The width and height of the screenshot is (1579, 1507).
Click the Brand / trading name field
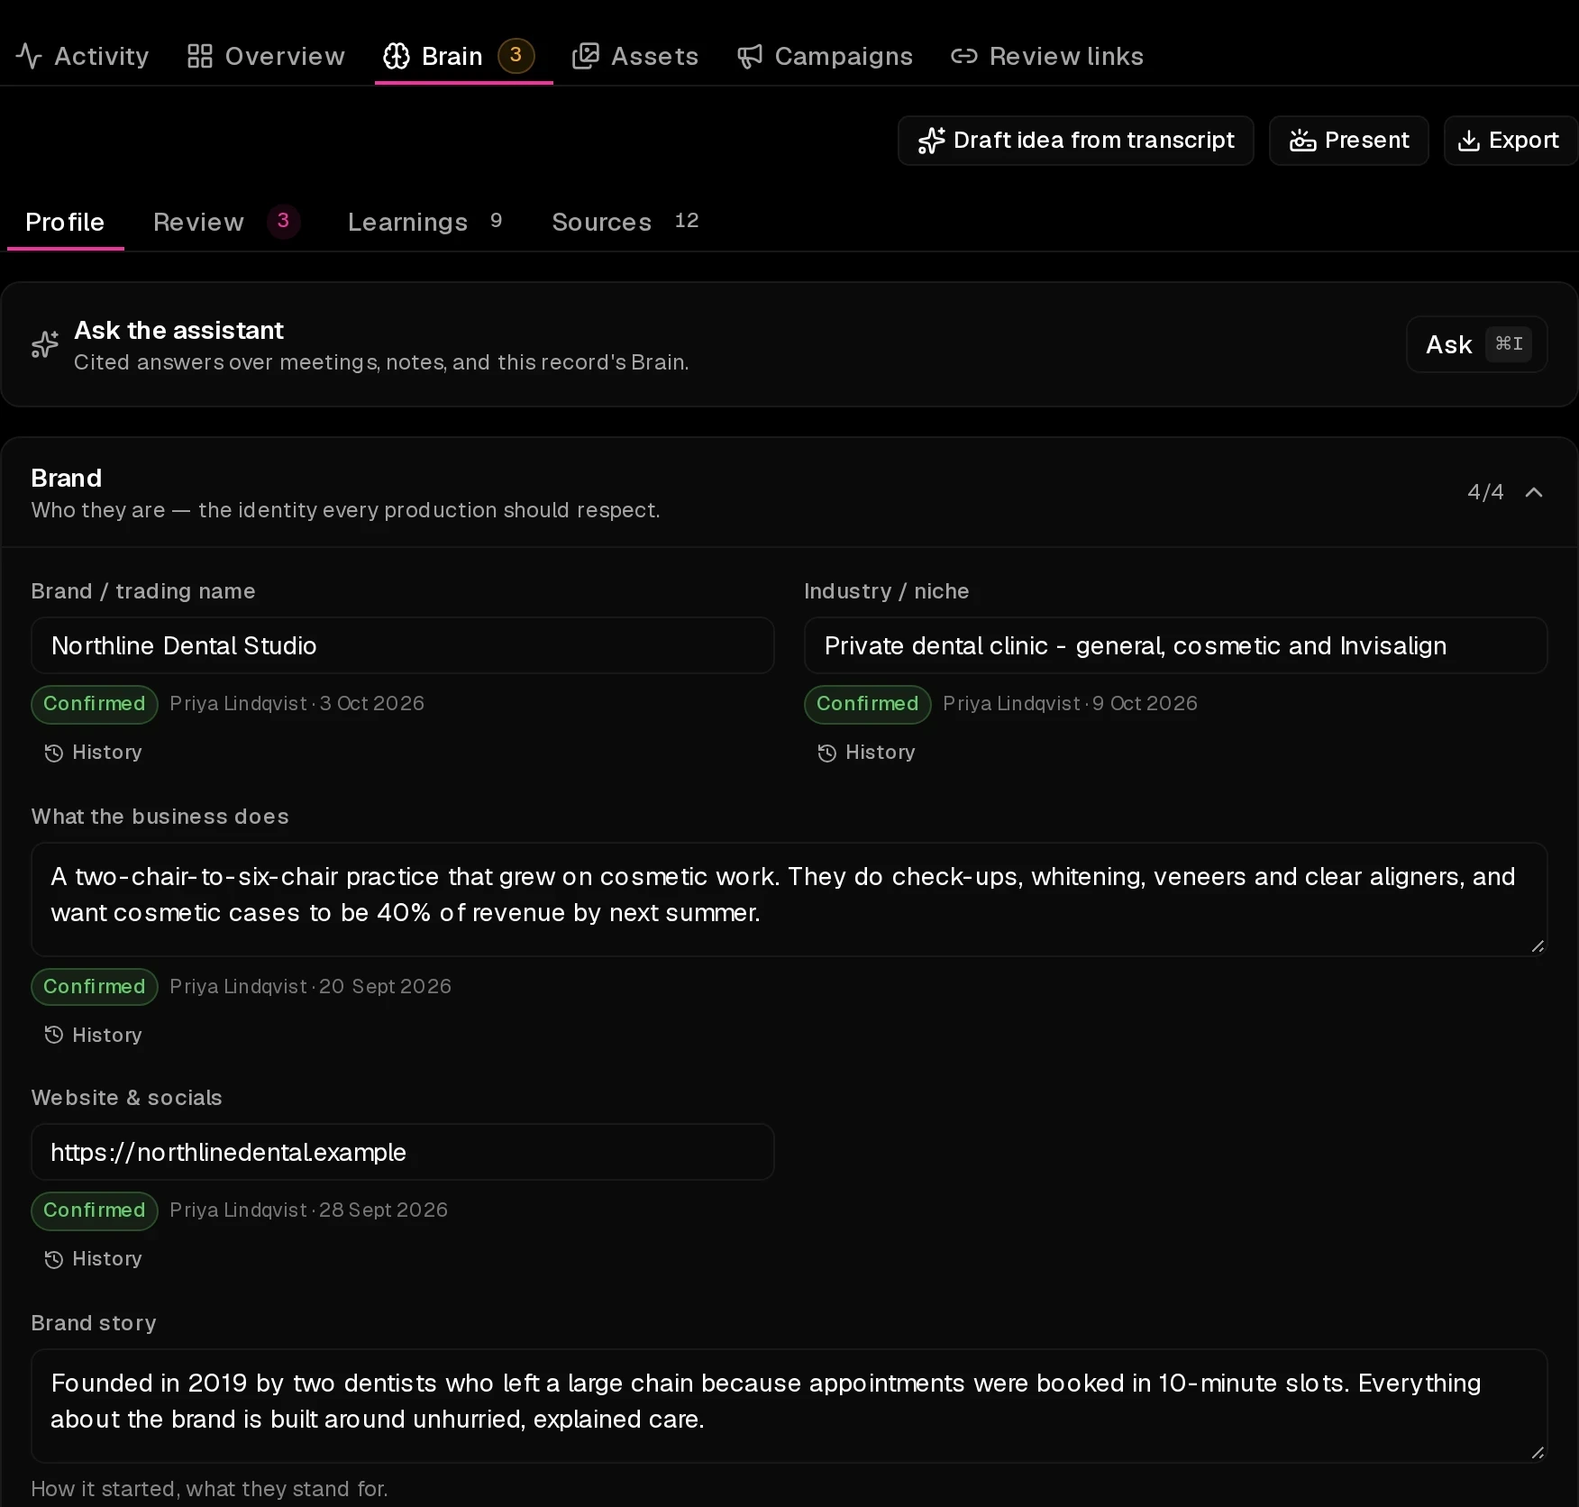(x=402, y=645)
